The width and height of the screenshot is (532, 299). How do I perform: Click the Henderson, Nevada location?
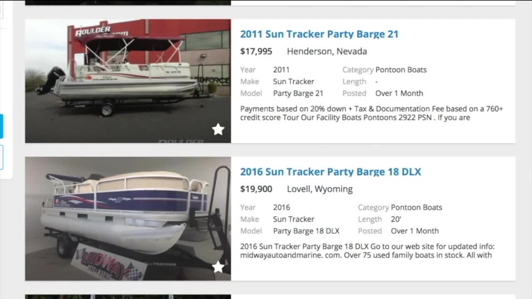tap(327, 51)
